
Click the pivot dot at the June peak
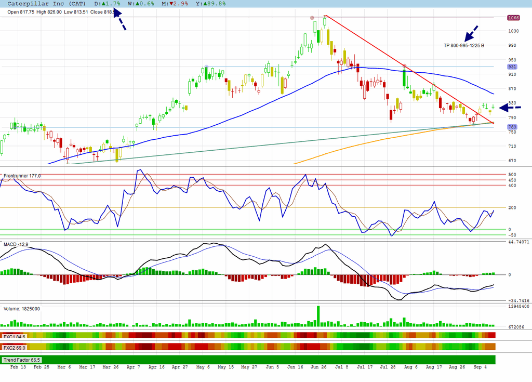[312, 18]
